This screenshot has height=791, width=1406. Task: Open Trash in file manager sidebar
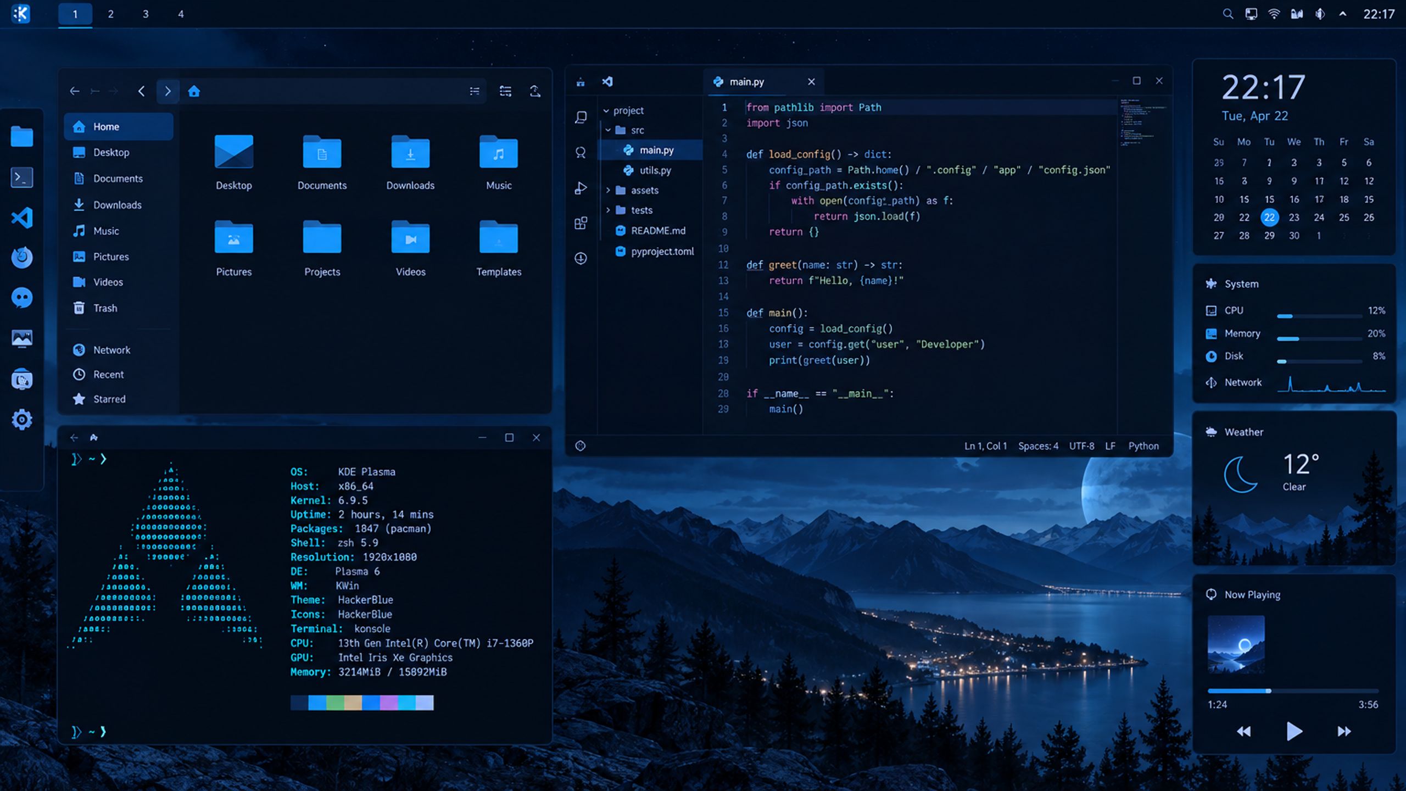pyautogui.click(x=118, y=308)
